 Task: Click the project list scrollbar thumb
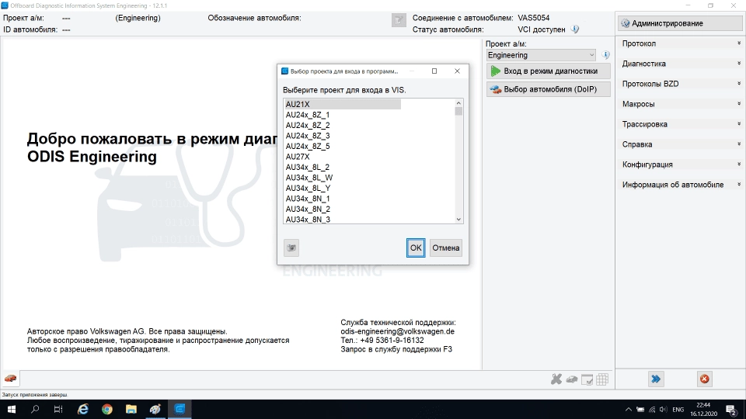coord(458,111)
